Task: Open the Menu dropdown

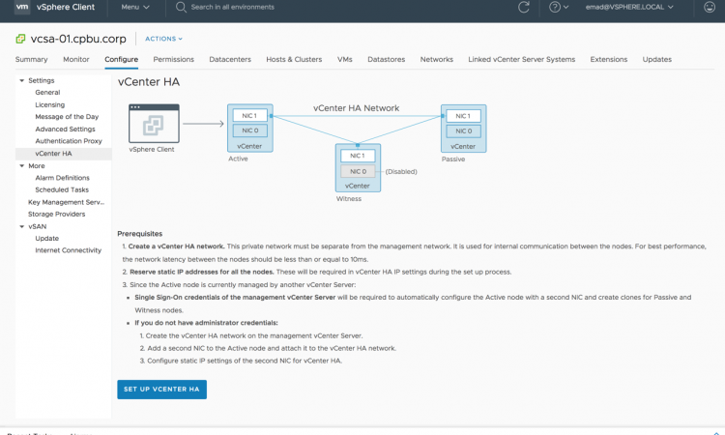Action: [135, 7]
